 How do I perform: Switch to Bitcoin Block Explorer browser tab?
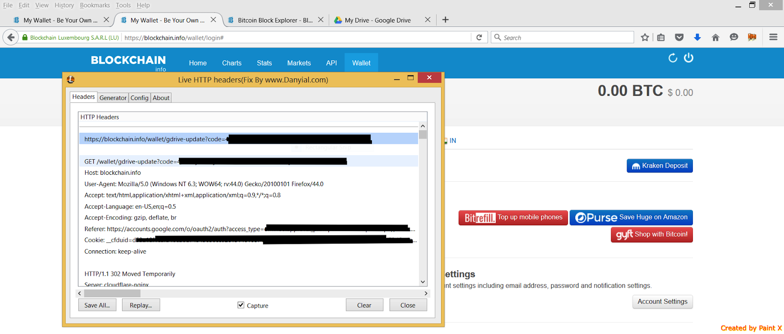click(x=275, y=20)
